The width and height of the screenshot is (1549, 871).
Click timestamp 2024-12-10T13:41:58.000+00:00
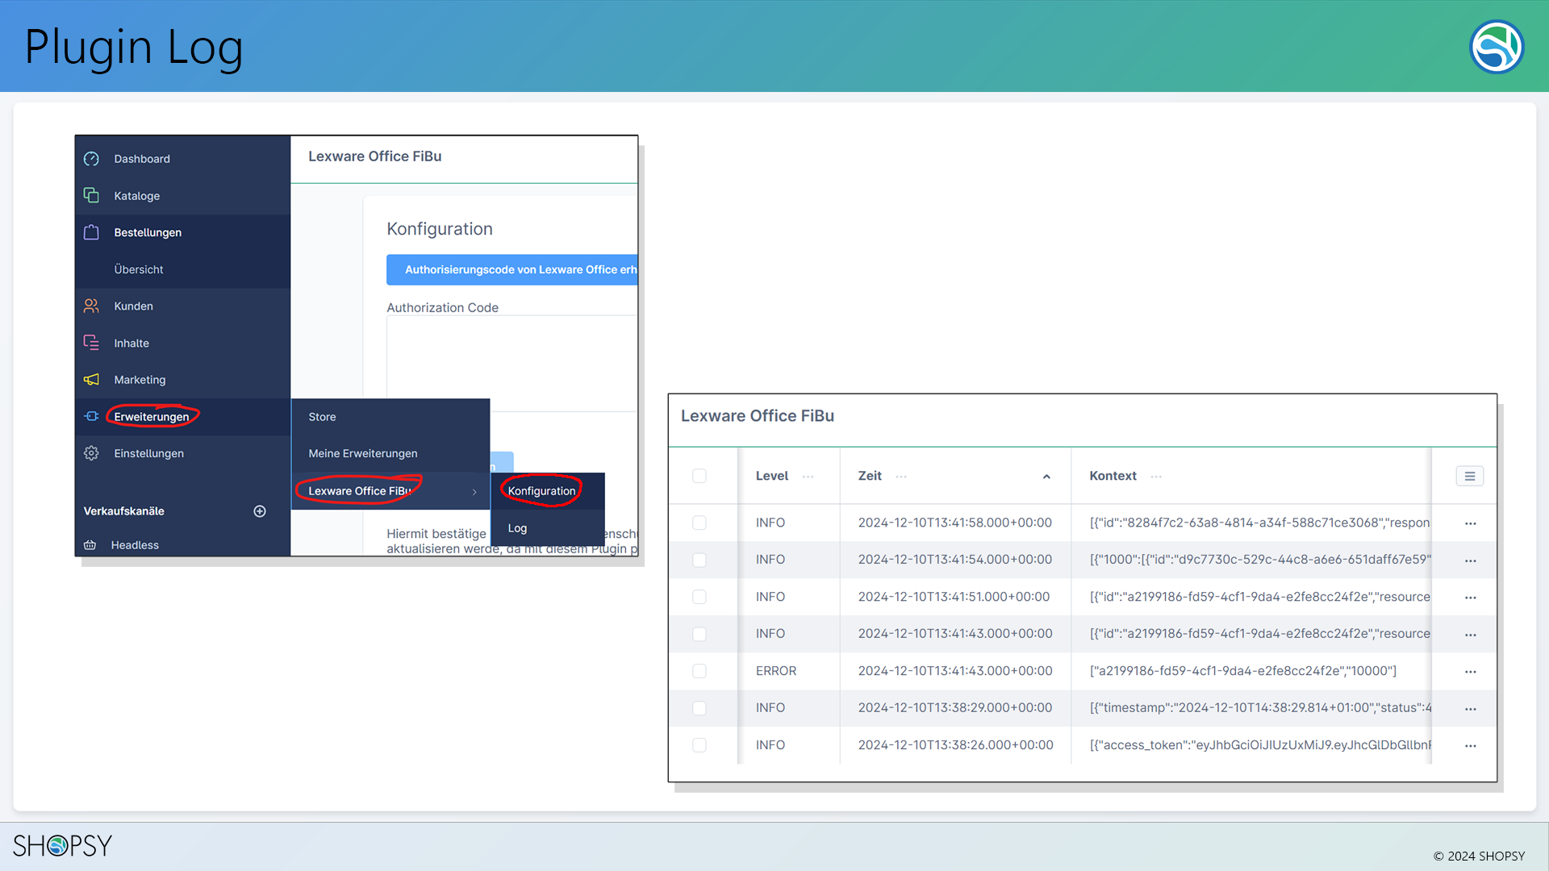click(954, 523)
